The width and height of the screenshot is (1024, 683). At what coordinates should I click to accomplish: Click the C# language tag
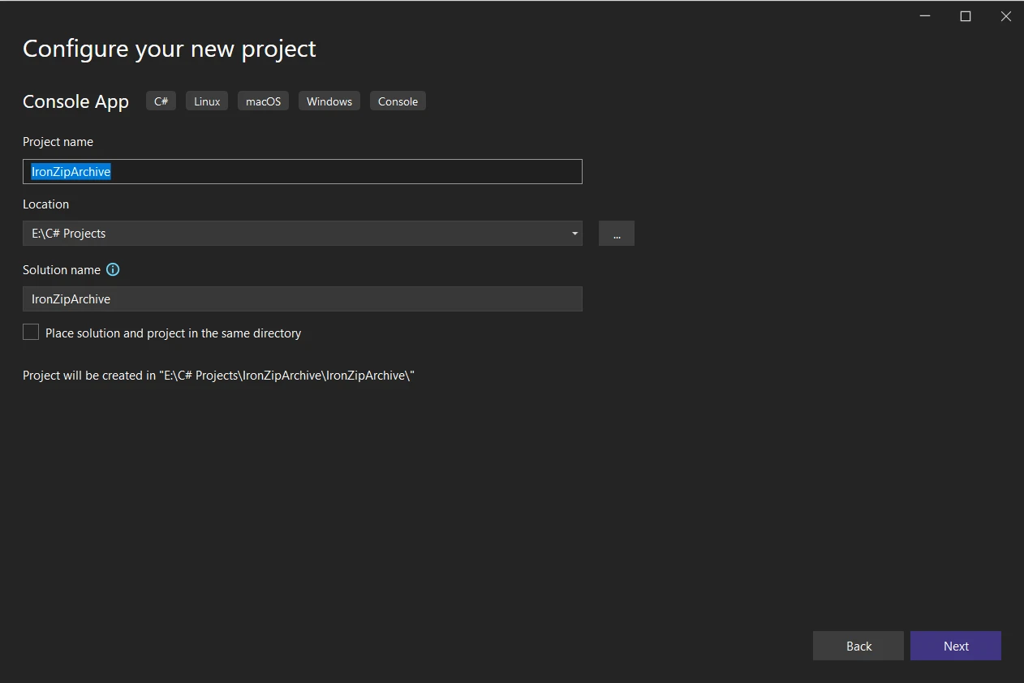pos(161,101)
